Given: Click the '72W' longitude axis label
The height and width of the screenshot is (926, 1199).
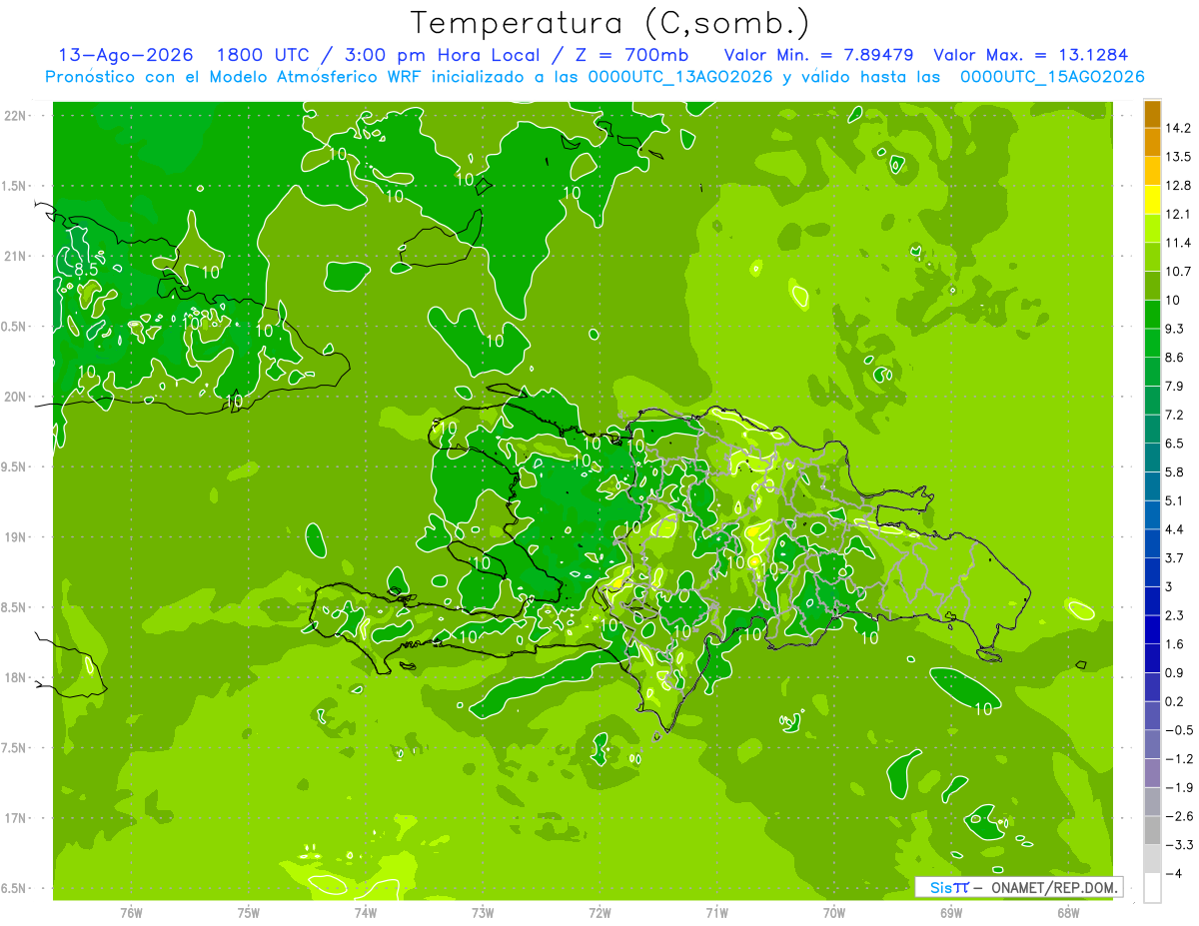Looking at the screenshot, I should [599, 912].
